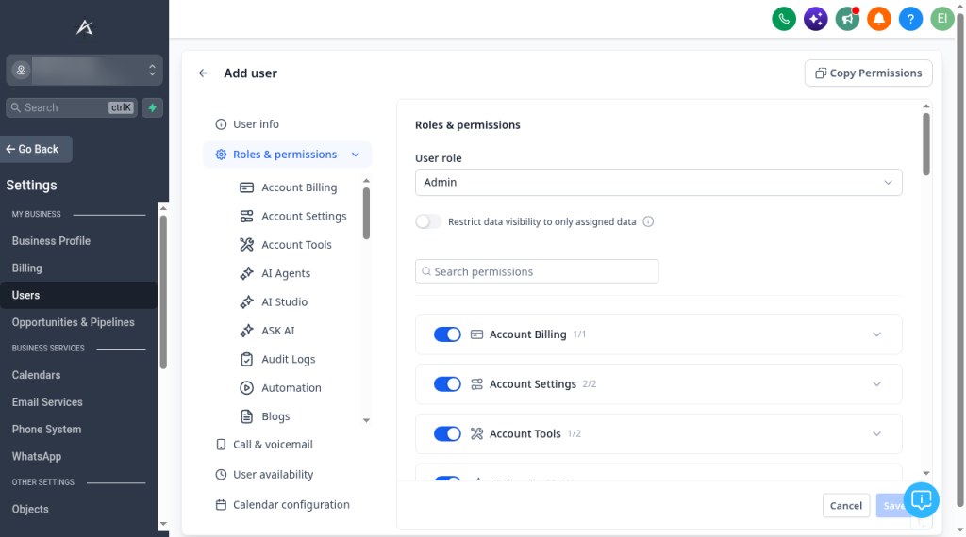966x537 pixels.
Task: Click the Blogs document icon
Action: pyautogui.click(x=246, y=416)
